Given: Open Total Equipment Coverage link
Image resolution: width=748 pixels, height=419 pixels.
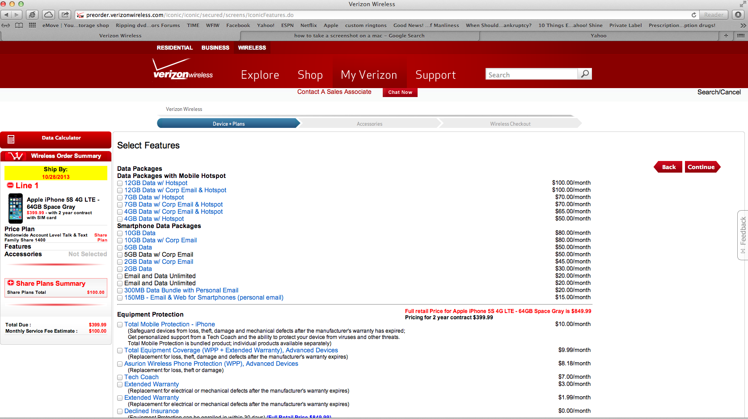Looking at the screenshot, I should (231, 350).
